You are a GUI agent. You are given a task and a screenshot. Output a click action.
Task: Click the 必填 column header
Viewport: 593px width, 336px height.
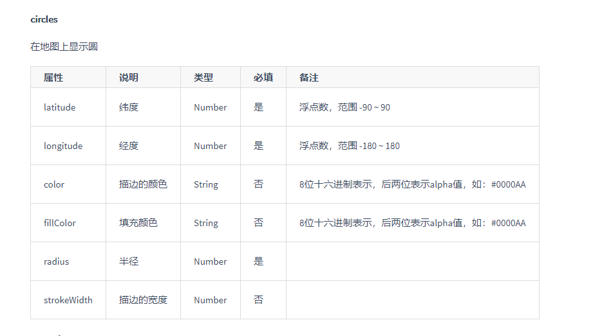(x=263, y=77)
